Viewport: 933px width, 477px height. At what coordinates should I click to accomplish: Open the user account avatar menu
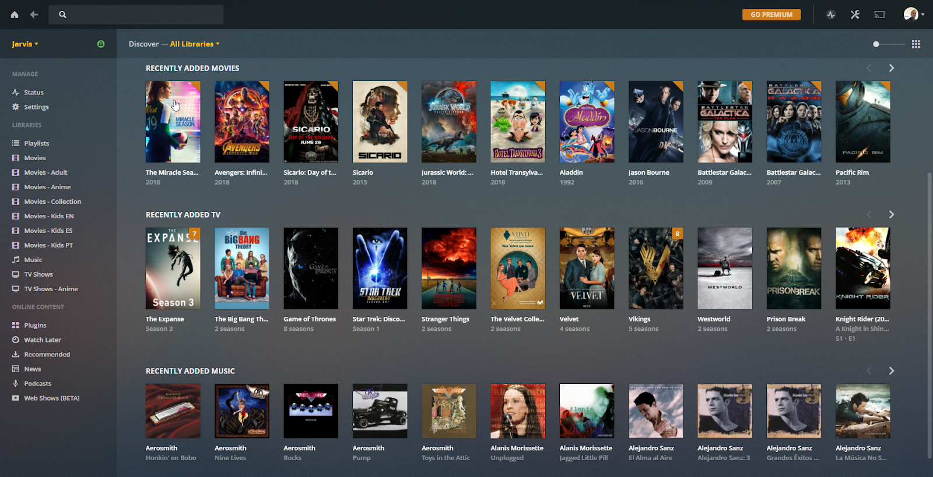coord(914,15)
